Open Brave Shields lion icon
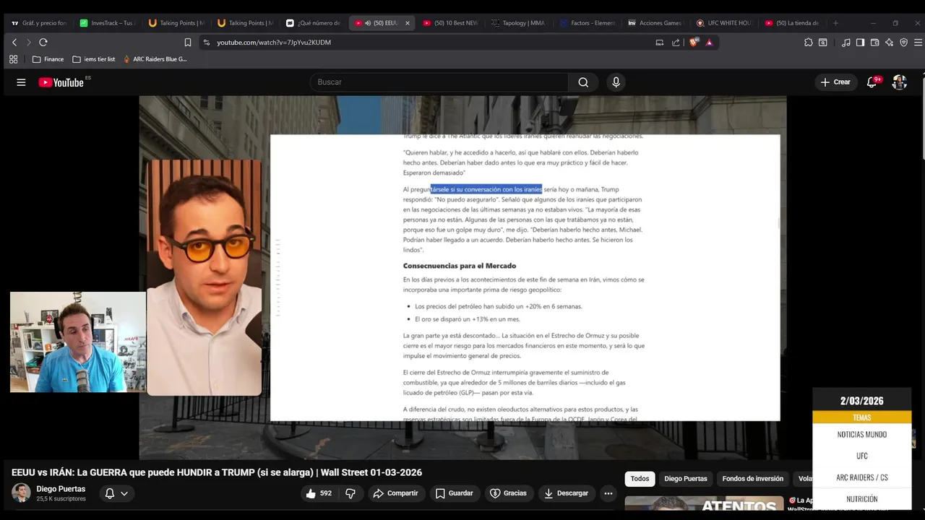 tap(694, 43)
